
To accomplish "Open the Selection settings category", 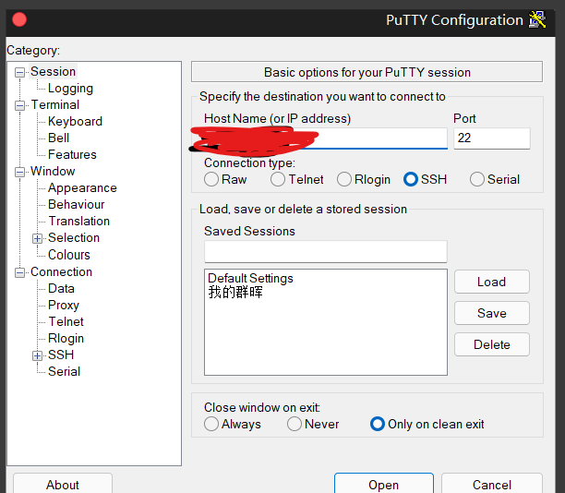I will (74, 238).
